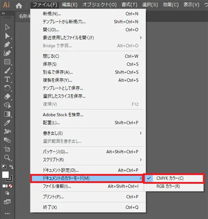Open the 選択(S) menu

(x=150, y=5)
